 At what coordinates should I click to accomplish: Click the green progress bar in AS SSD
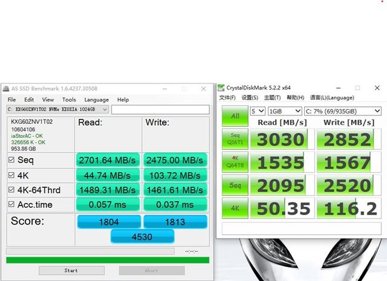[x=108, y=260]
